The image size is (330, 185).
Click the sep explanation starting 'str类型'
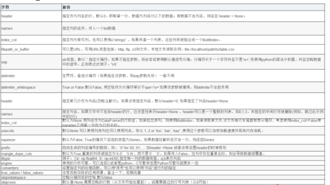[193, 62]
